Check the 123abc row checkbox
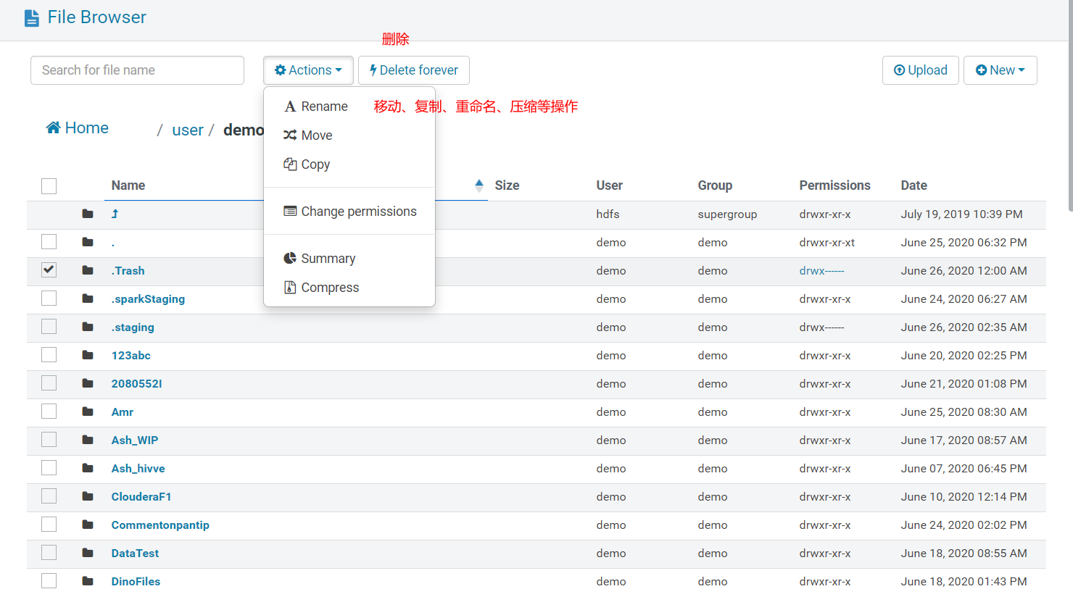Image resolution: width=1073 pixels, height=589 pixels. 49,355
